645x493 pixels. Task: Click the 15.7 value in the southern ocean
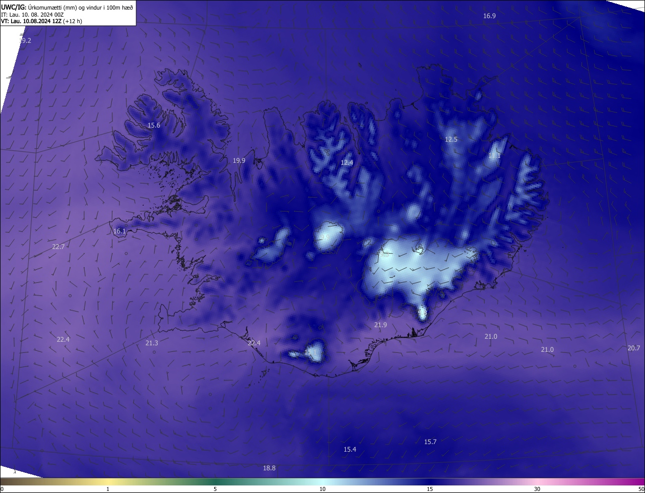[x=430, y=442]
